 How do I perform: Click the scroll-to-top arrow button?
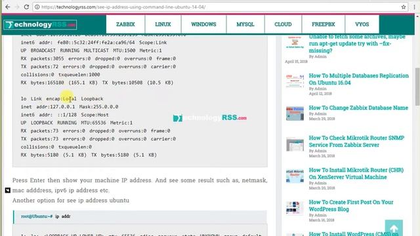[394, 228]
